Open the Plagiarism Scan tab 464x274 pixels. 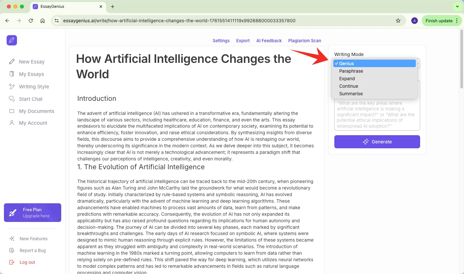click(305, 41)
